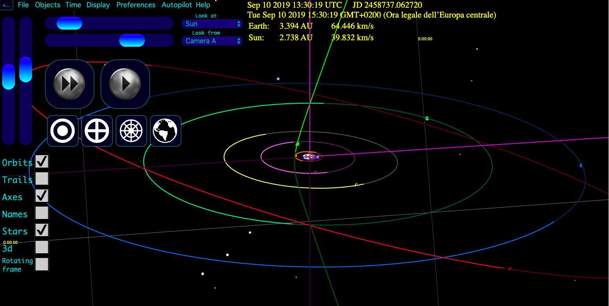
Task: Open the Display menu
Action: click(x=98, y=5)
